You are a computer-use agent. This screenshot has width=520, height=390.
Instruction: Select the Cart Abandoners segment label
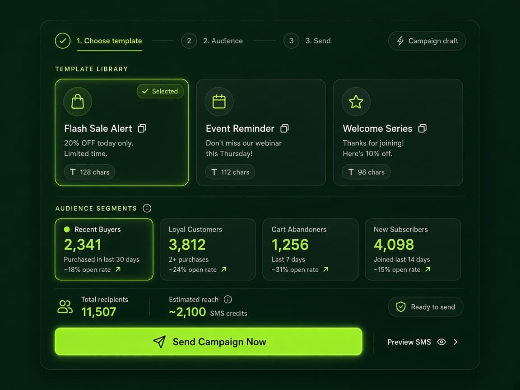(x=299, y=229)
